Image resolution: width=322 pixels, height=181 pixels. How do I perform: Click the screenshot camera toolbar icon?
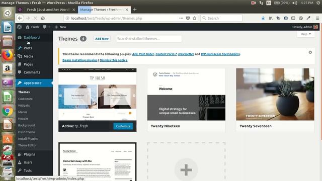pyautogui.click(x=286, y=18)
